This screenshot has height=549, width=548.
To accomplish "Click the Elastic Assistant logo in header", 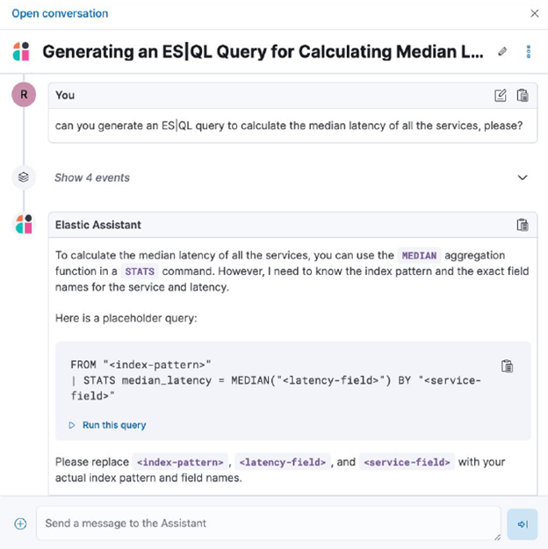I will [x=21, y=52].
